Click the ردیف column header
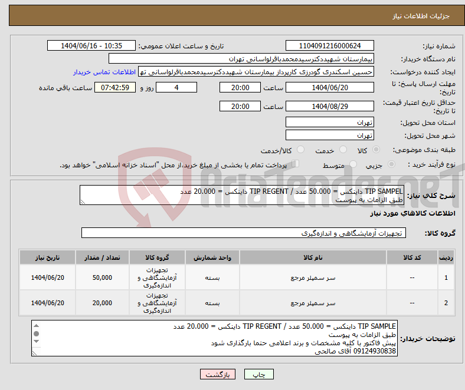The image size is (465, 390). pos(446,257)
